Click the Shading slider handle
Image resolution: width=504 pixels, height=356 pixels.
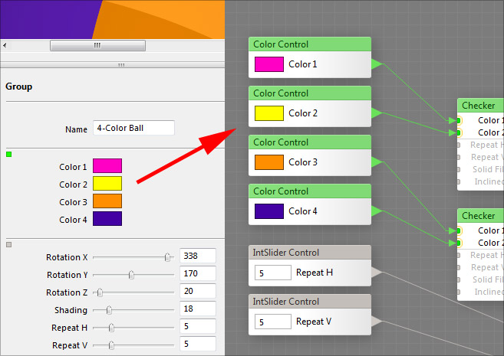click(x=109, y=310)
